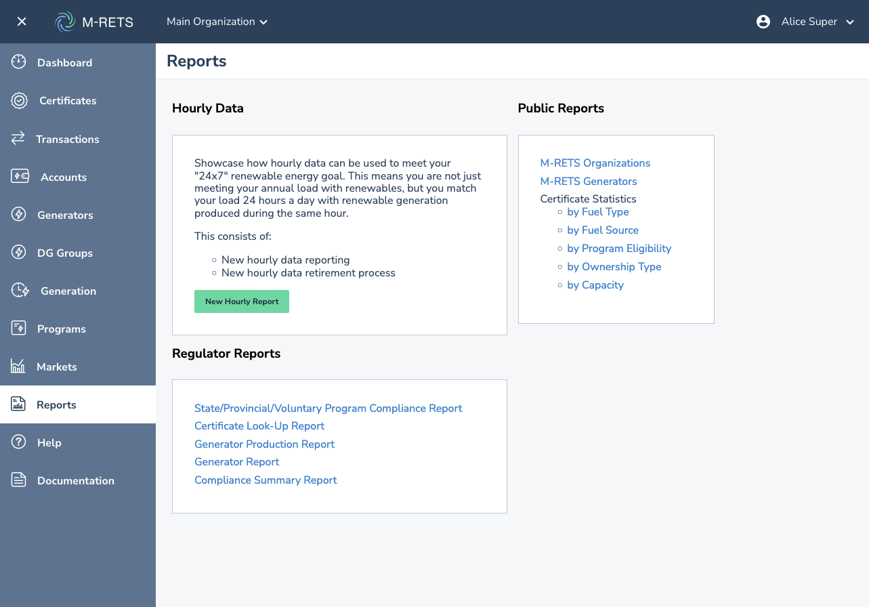
Task: Click the Generators lightning icon
Action: click(x=19, y=214)
